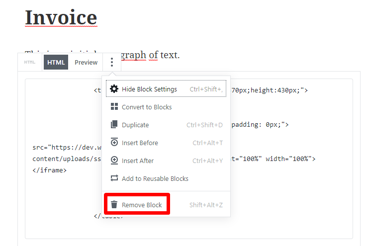Select Remove Block menu item
Screen dimensions: 368x246
tap(142, 205)
